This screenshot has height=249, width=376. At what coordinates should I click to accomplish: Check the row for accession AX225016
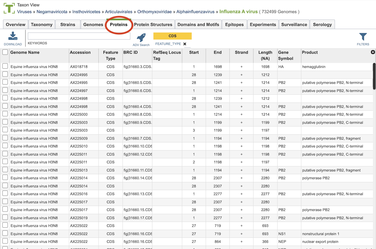coord(5,194)
